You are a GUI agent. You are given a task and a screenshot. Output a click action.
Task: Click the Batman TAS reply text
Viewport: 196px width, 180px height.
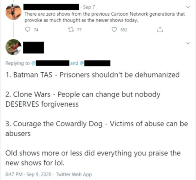tap(93, 75)
